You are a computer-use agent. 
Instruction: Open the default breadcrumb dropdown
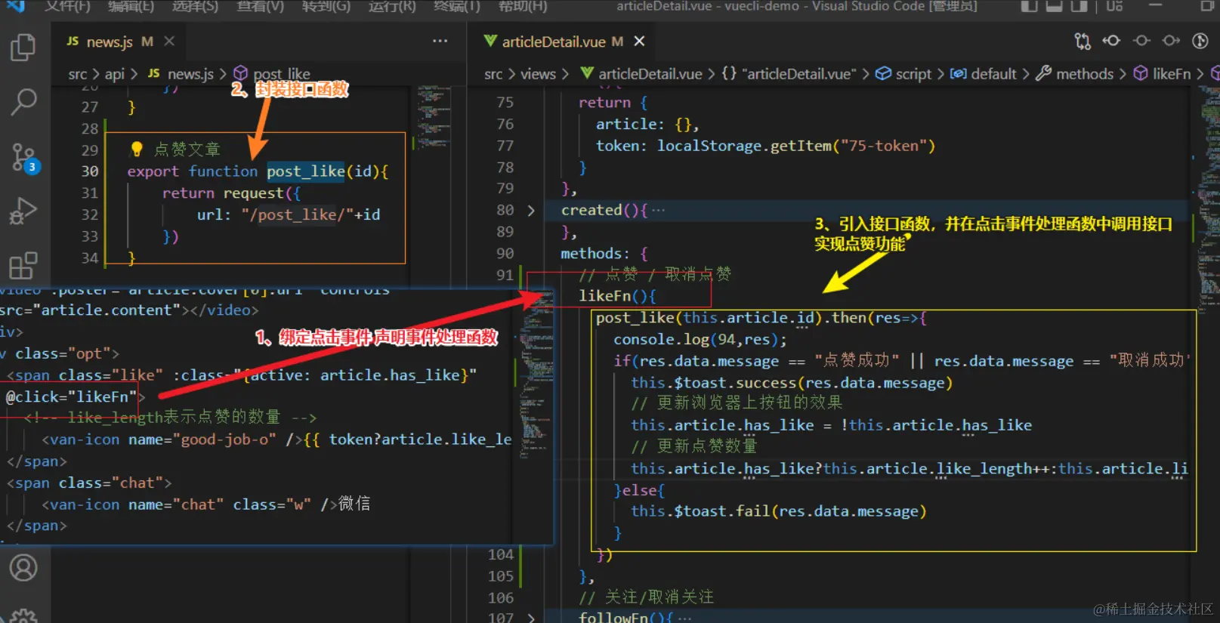click(x=984, y=74)
